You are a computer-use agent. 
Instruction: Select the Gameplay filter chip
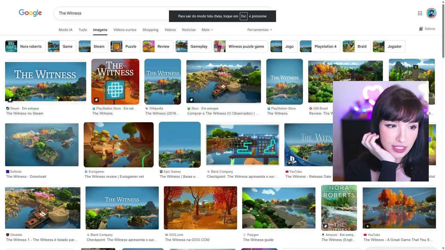[x=193, y=46]
